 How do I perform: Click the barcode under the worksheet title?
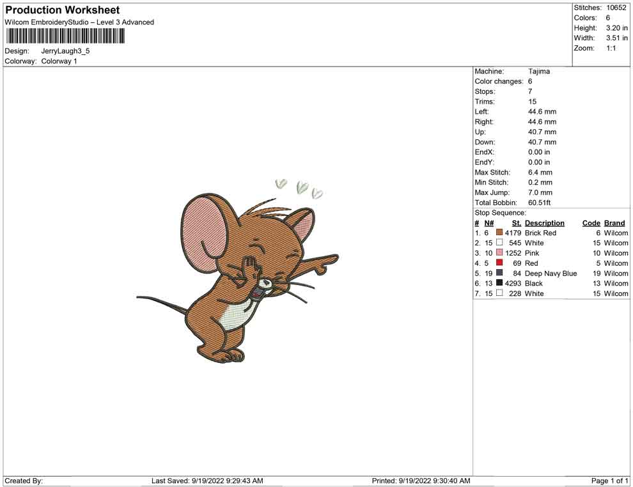(65, 36)
